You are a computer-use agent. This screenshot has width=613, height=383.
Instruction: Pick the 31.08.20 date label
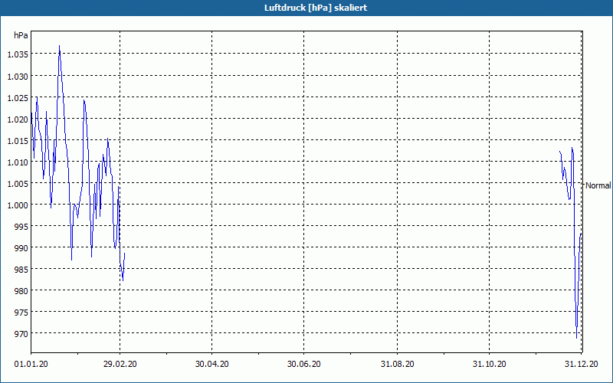[x=398, y=364]
